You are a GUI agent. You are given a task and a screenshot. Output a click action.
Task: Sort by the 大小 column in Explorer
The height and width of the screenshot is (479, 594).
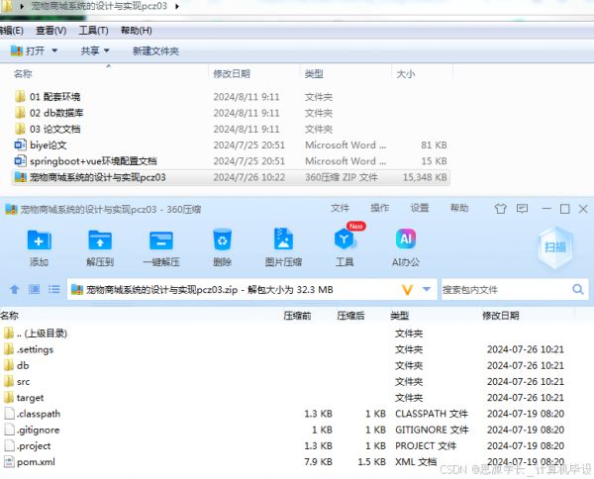(405, 74)
